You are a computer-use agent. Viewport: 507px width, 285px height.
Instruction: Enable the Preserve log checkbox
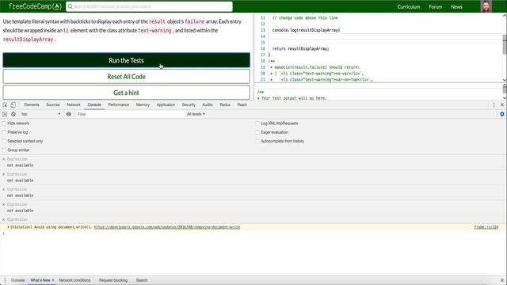(4, 132)
